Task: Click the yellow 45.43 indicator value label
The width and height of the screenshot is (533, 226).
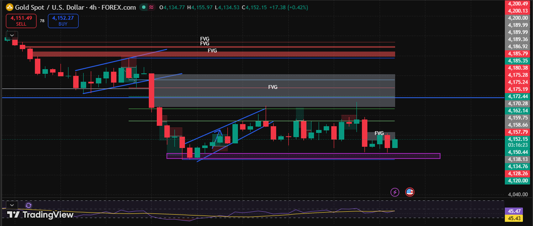Action: pos(513,218)
